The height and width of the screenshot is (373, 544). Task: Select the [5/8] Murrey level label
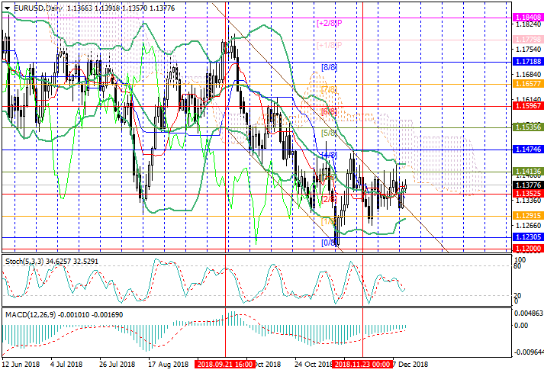[329, 133]
